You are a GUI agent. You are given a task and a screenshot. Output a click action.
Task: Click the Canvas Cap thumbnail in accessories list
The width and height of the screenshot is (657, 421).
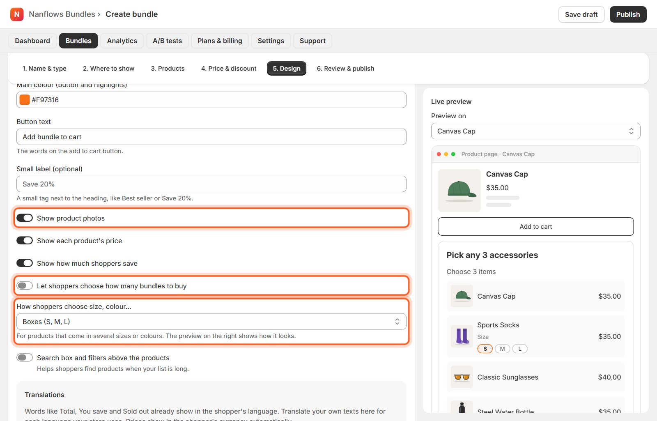click(x=462, y=296)
